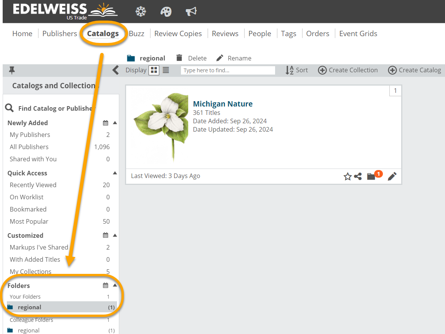Switch to list display view
This screenshot has width=445, height=334.
[166, 70]
